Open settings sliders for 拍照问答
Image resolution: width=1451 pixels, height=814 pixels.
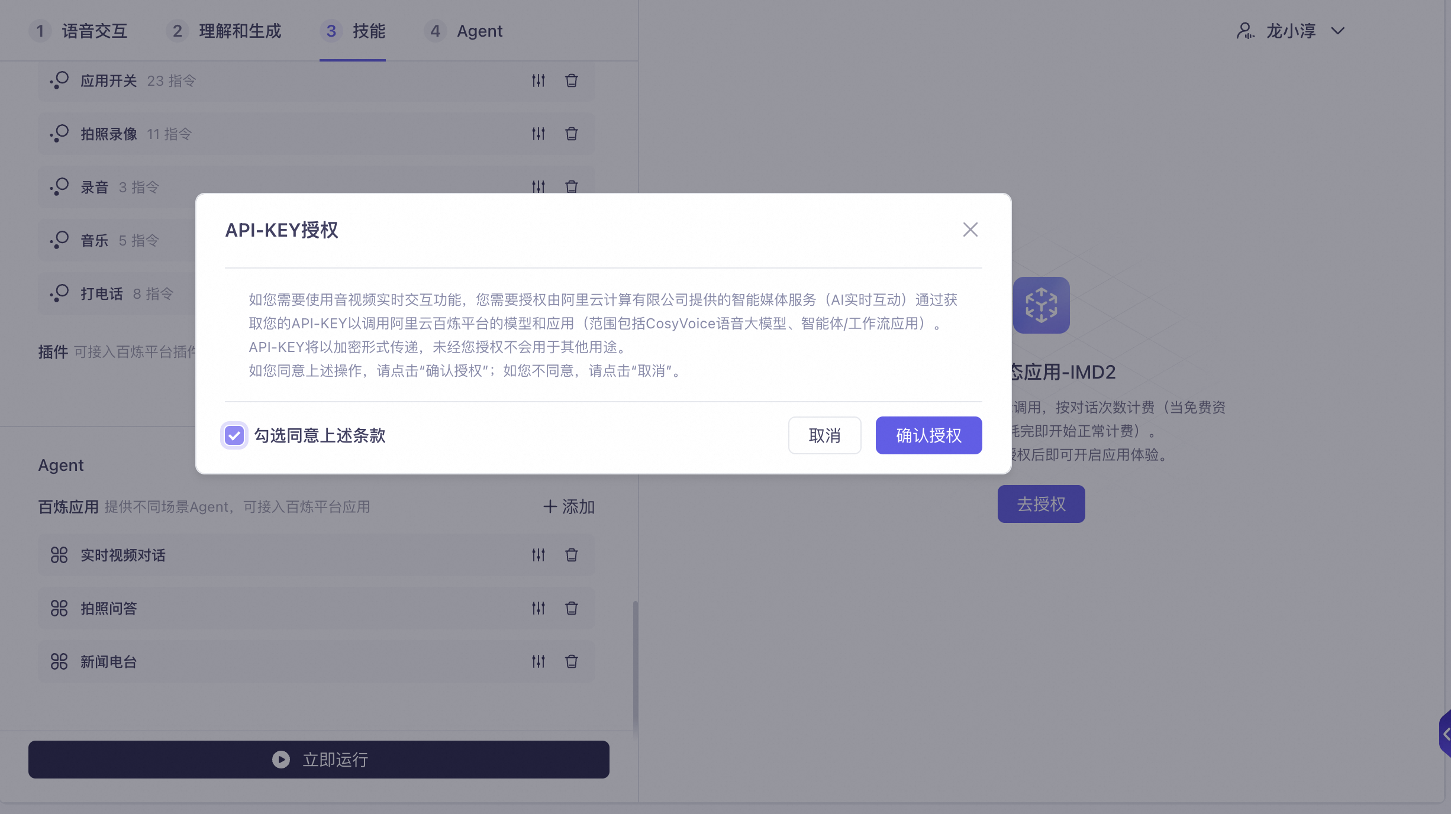[x=538, y=608]
